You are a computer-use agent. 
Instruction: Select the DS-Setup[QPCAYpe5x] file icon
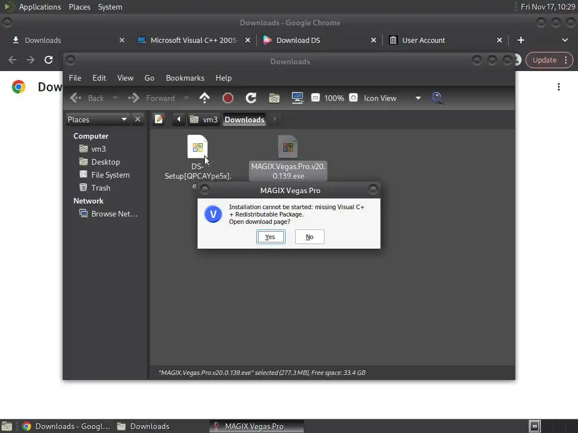(198, 147)
